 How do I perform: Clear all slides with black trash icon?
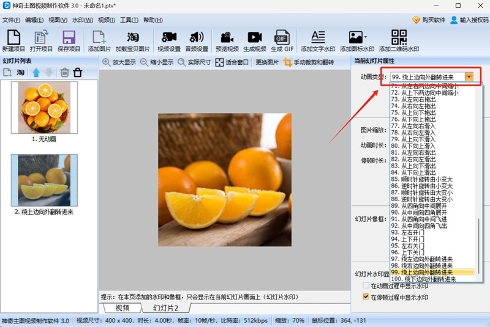[78, 73]
